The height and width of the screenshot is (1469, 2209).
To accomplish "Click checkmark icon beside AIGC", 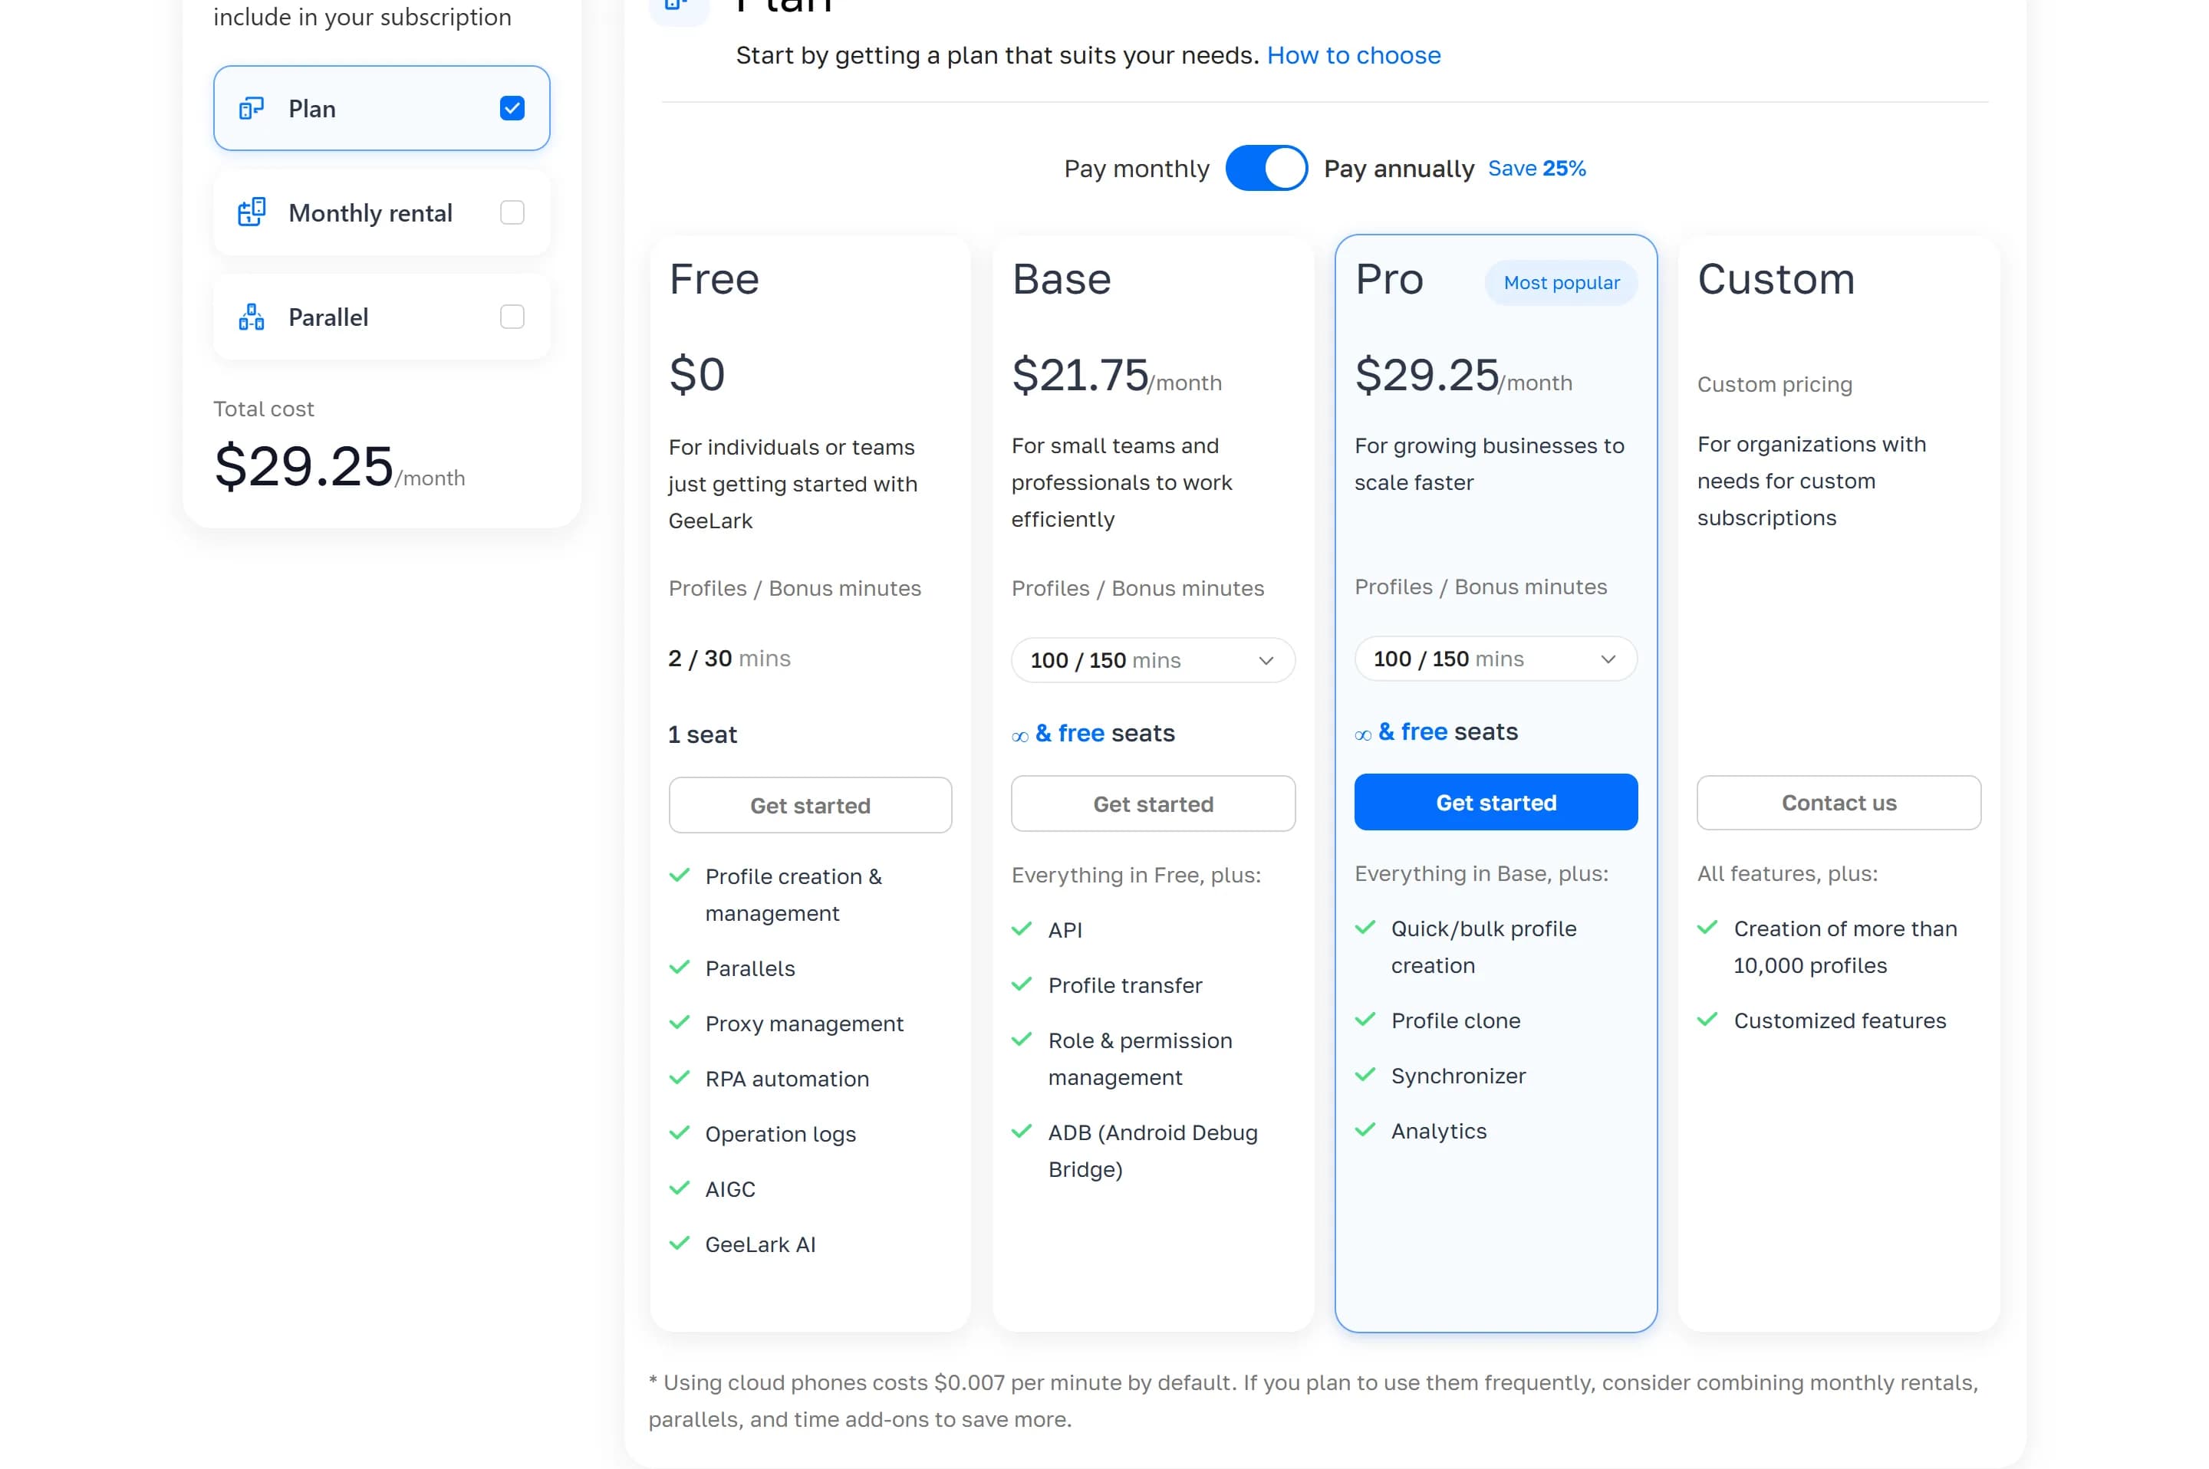I will click(680, 1188).
